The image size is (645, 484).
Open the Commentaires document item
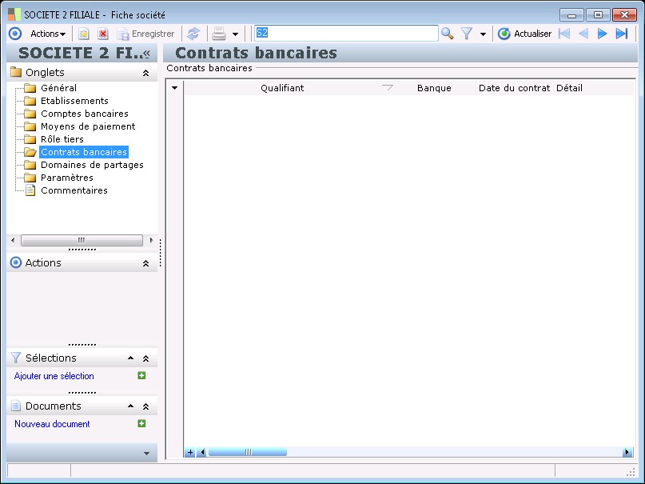pos(74,190)
